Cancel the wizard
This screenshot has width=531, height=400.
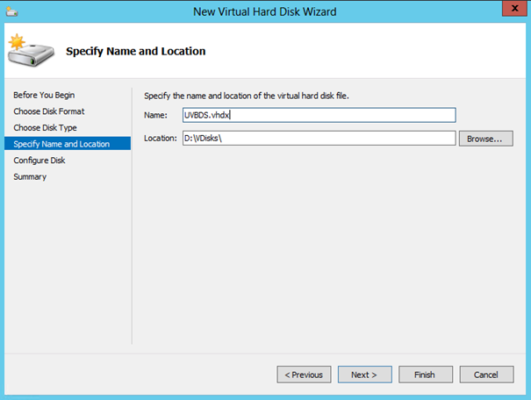[x=486, y=375]
